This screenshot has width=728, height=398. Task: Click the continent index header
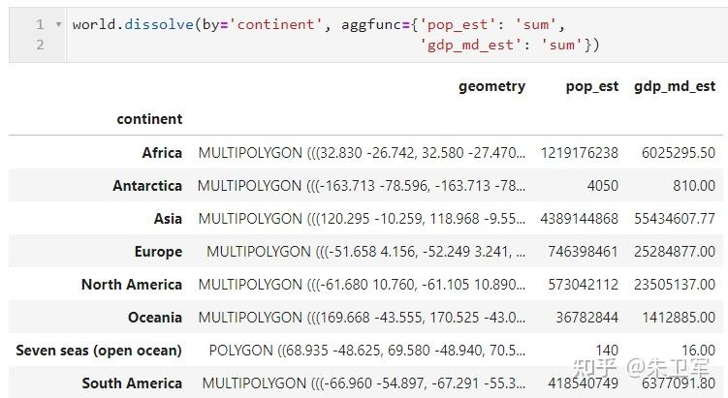click(149, 119)
